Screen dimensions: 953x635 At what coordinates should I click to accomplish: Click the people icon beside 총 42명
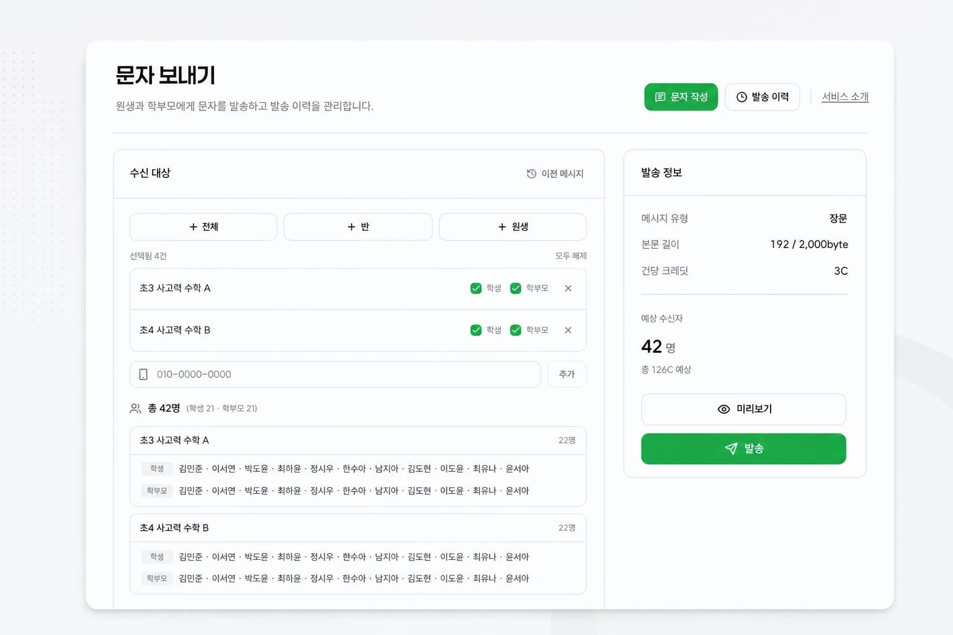(135, 408)
